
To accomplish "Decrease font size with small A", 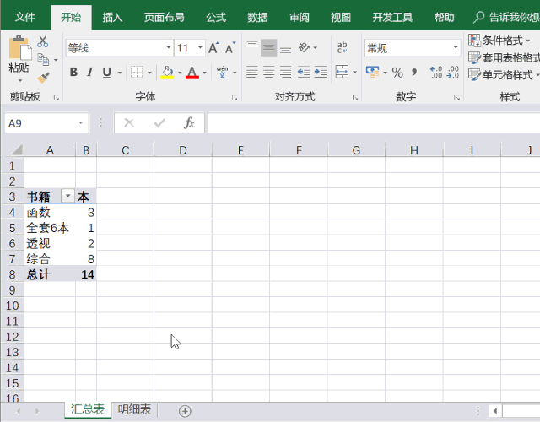I will point(230,48).
